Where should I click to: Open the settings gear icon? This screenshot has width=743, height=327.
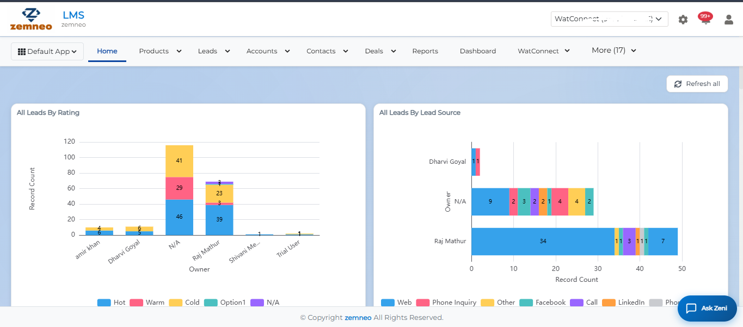tap(683, 20)
